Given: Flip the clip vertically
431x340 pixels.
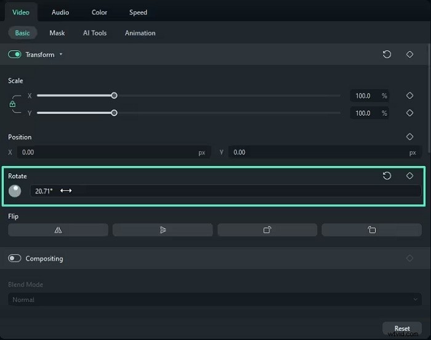Looking at the screenshot, I should click(x=163, y=230).
